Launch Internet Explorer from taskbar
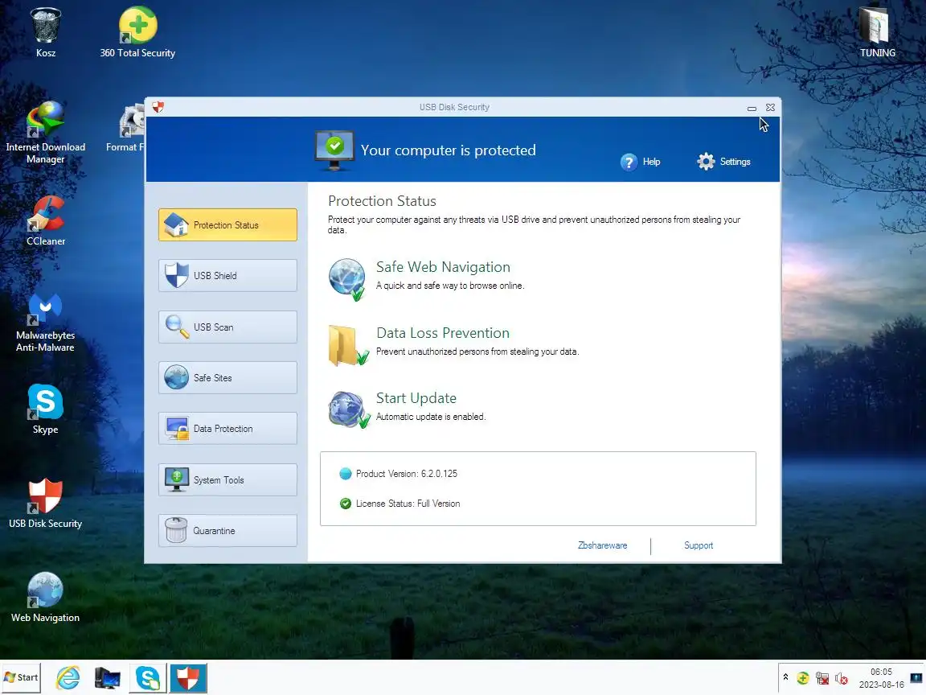The height and width of the screenshot is (695, 926). click(68, 677)
